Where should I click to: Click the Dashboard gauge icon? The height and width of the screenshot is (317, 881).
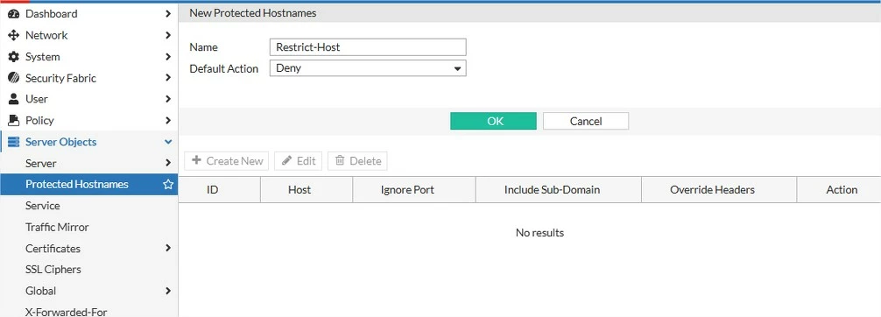tap(13, 13)
